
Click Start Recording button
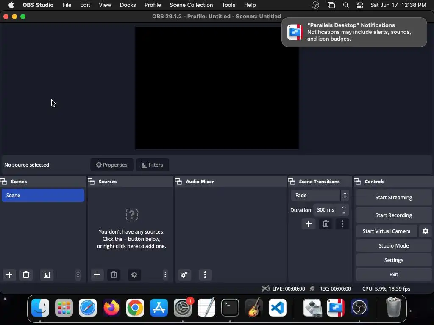394,215
